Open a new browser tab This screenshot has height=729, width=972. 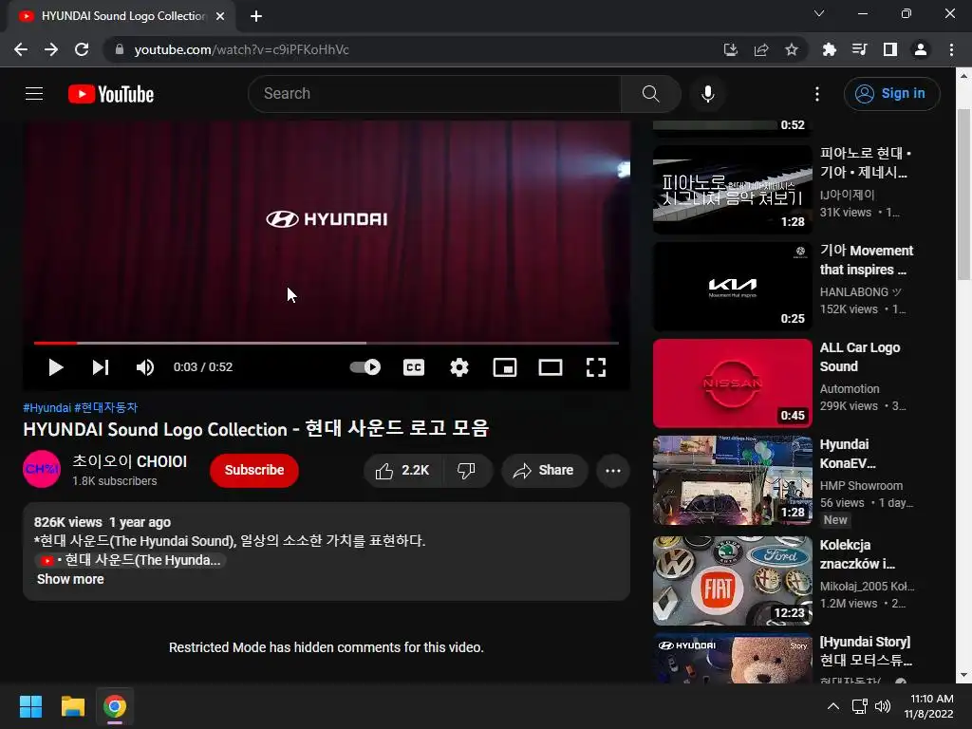tap(256, 16)
